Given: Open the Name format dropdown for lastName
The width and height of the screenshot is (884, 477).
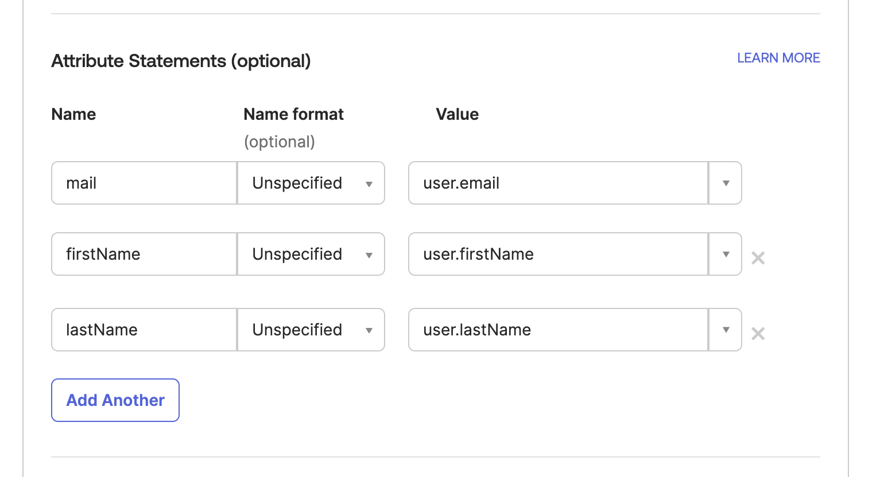Looking at the screenshot, I should point(311,330).
